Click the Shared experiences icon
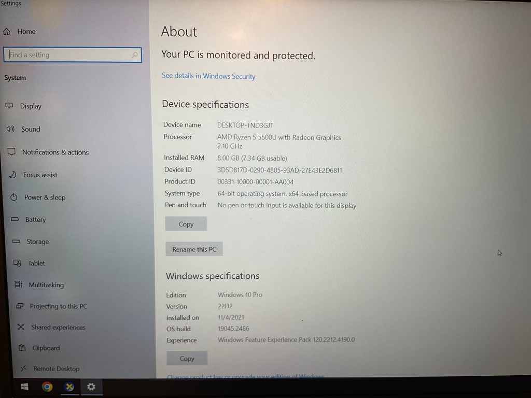 21,326
